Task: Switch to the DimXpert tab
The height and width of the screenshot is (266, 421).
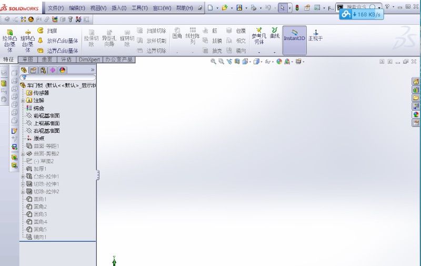Action: pyautogui.click(x=89, y=60)
